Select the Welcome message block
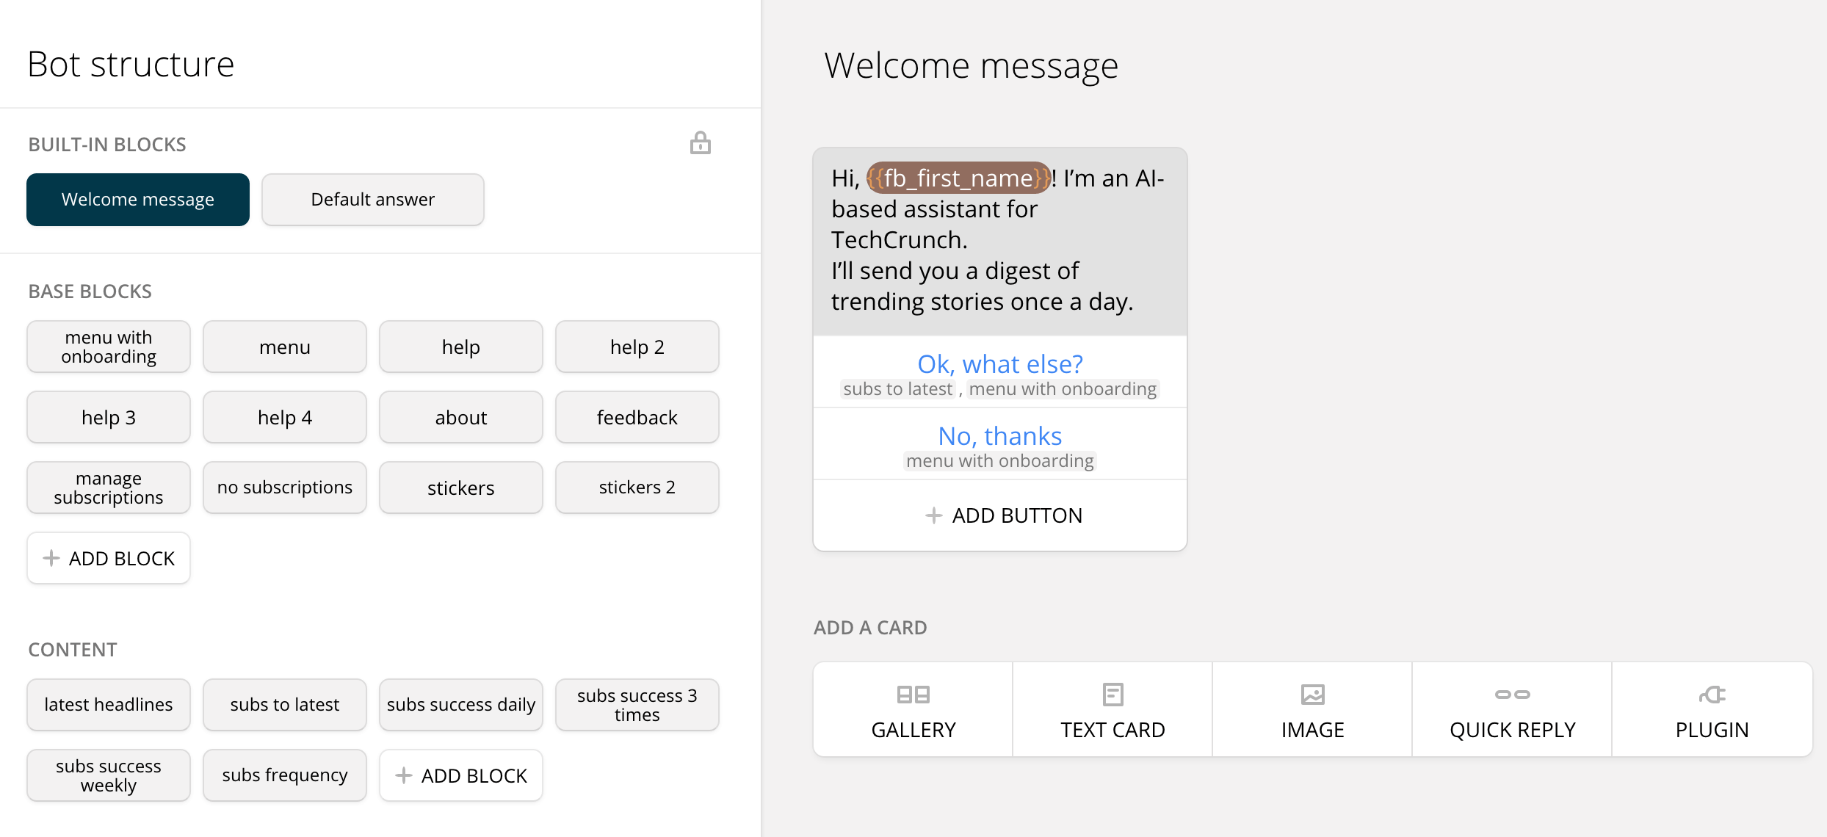Viewport: 1827px width, 837px height. (138, 200)
